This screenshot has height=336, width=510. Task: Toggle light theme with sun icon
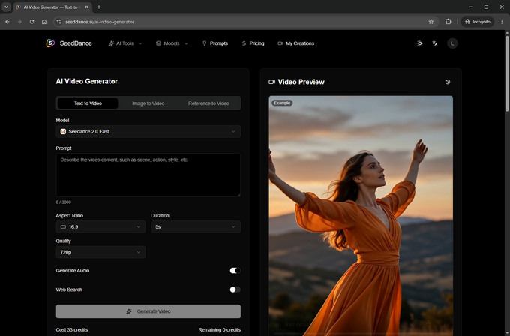coord(419,43)
